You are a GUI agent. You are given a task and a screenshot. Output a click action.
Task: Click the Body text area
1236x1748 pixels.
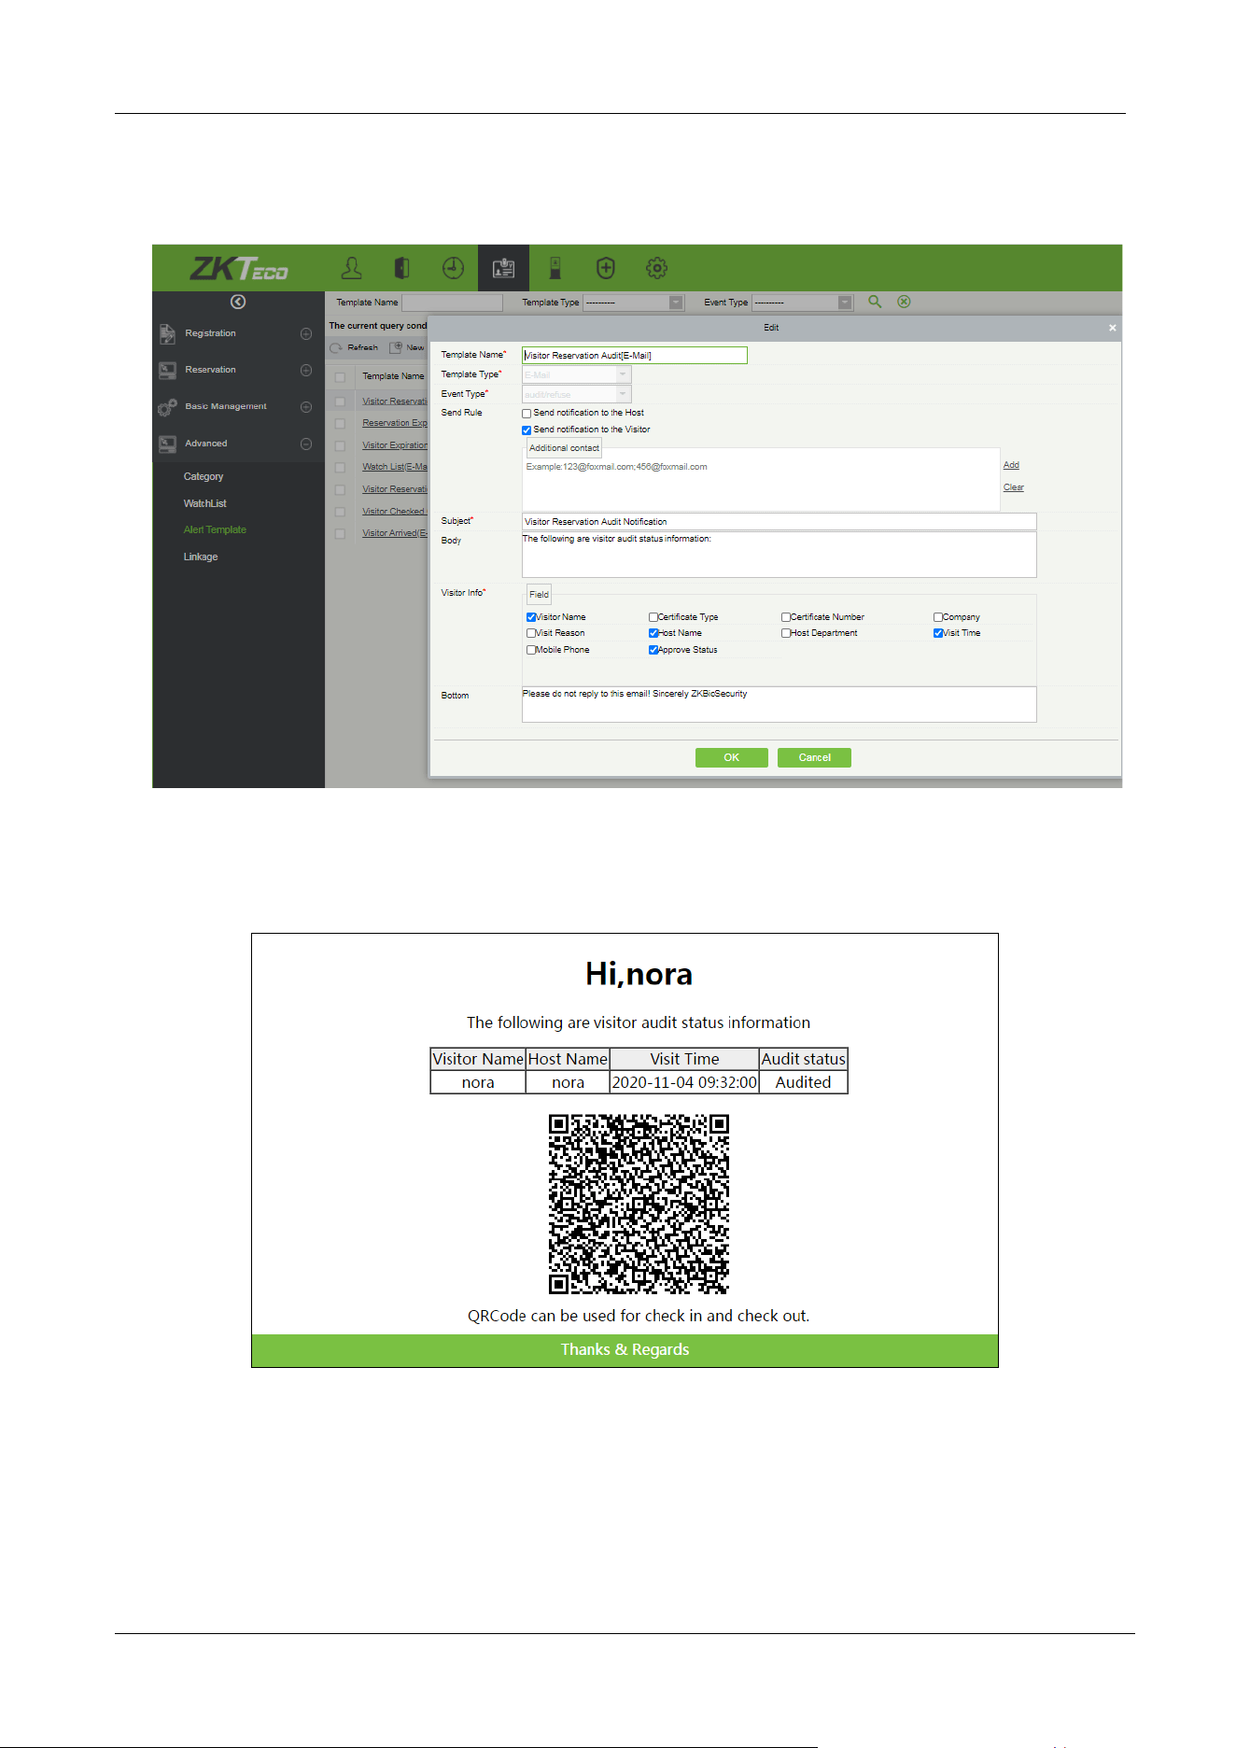pos(779,555)
